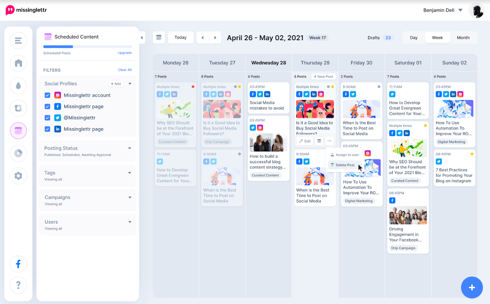
Task: Click the Drip Campaign tag on Saturday's post
Action: 403,248
